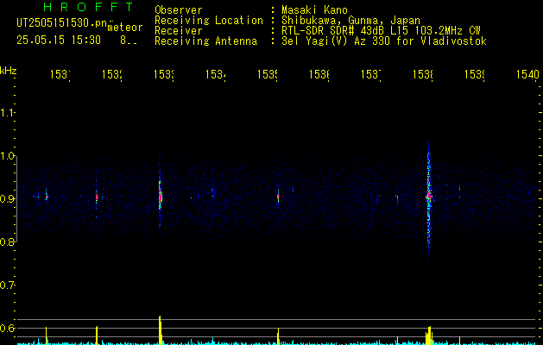Viewport: 543px width, 345px height.
Task: Click the wide yellow peak cluster under the strongest echo
Action: coord(429,336)
